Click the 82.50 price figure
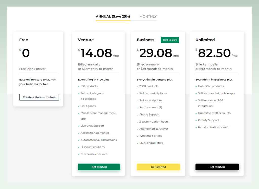 click(x=214, y=53)
